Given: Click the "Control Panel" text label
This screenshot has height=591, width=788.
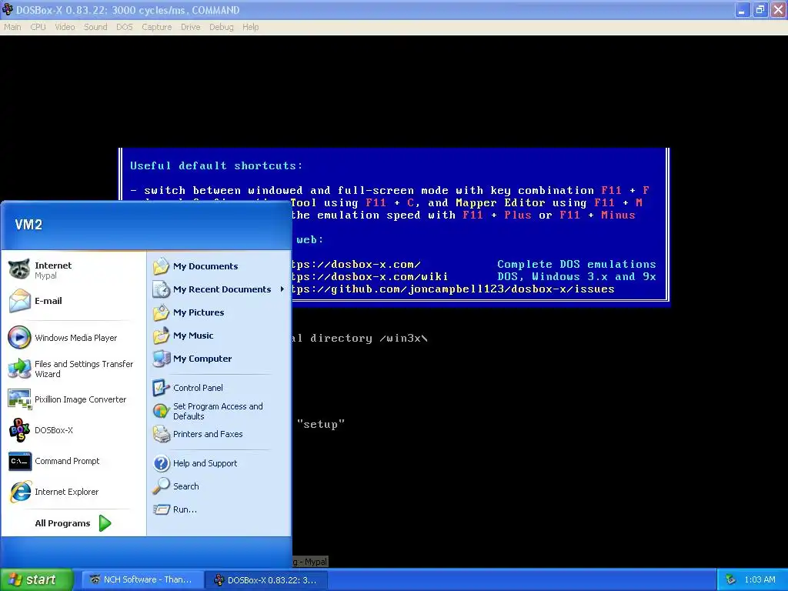Looking at the screenshot, I should pos(198,388).
